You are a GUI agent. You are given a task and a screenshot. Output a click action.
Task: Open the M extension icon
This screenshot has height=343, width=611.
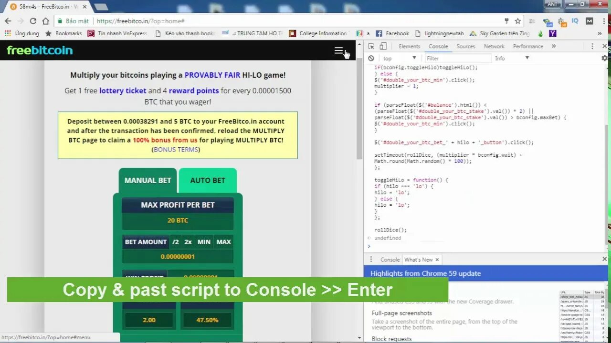pos(590,21)
